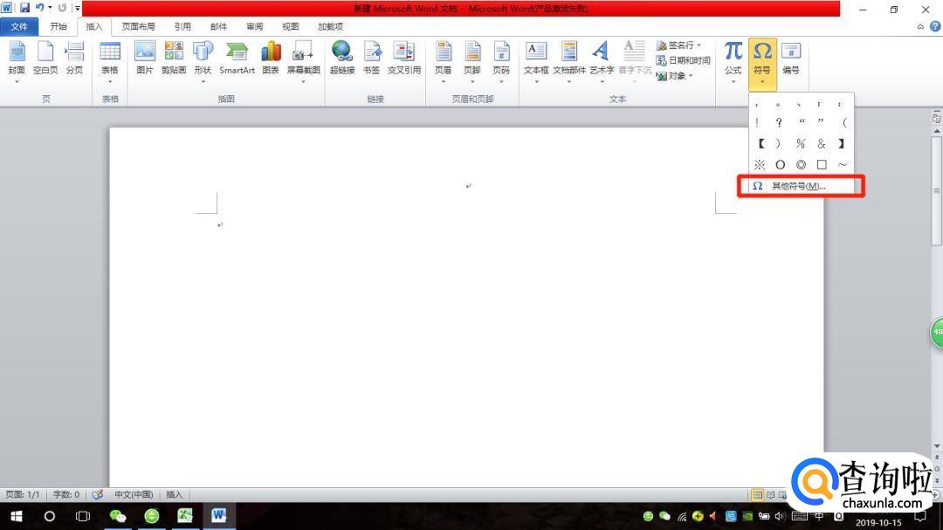The image size is (943, 530).
Task: Click the vertical scrollbar down arrow
Action: coord(936,446)
